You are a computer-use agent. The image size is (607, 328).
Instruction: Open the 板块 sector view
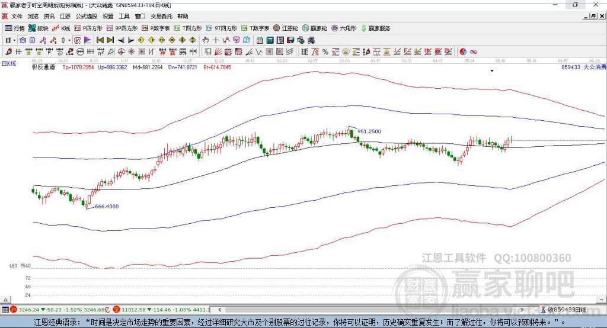(39, 28)
